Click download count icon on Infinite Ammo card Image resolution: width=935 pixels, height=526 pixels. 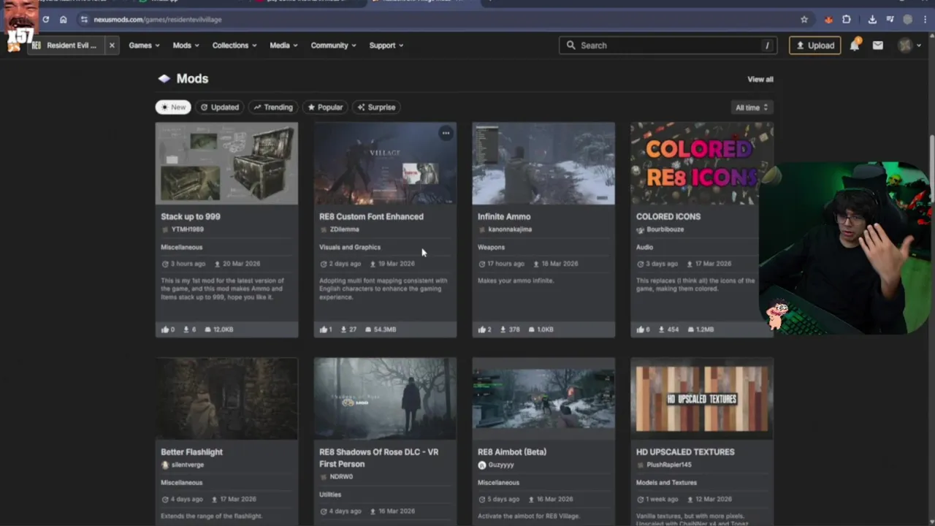pyautogui.click(x=503, y=329)
